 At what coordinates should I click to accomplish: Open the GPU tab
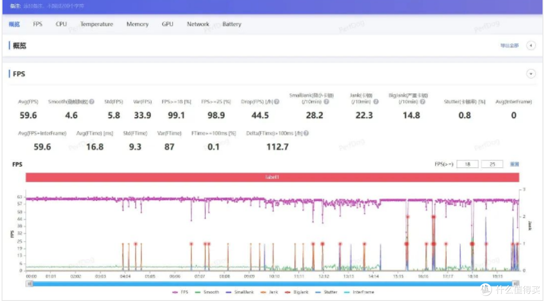click(168, 24)
